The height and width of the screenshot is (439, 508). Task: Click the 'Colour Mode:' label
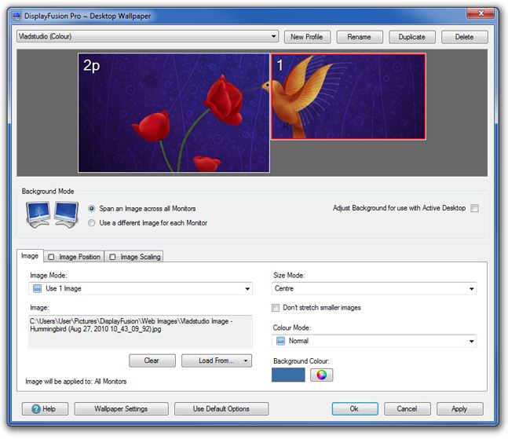[292, 327]
